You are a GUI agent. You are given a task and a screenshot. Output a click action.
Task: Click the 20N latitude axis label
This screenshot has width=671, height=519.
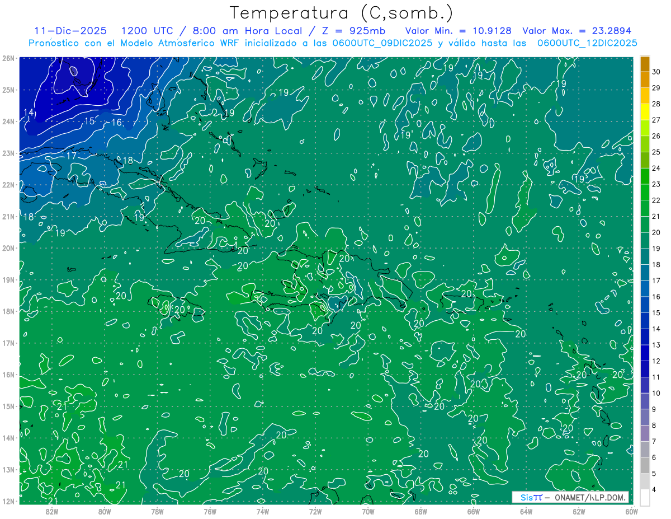pos(8,248)
